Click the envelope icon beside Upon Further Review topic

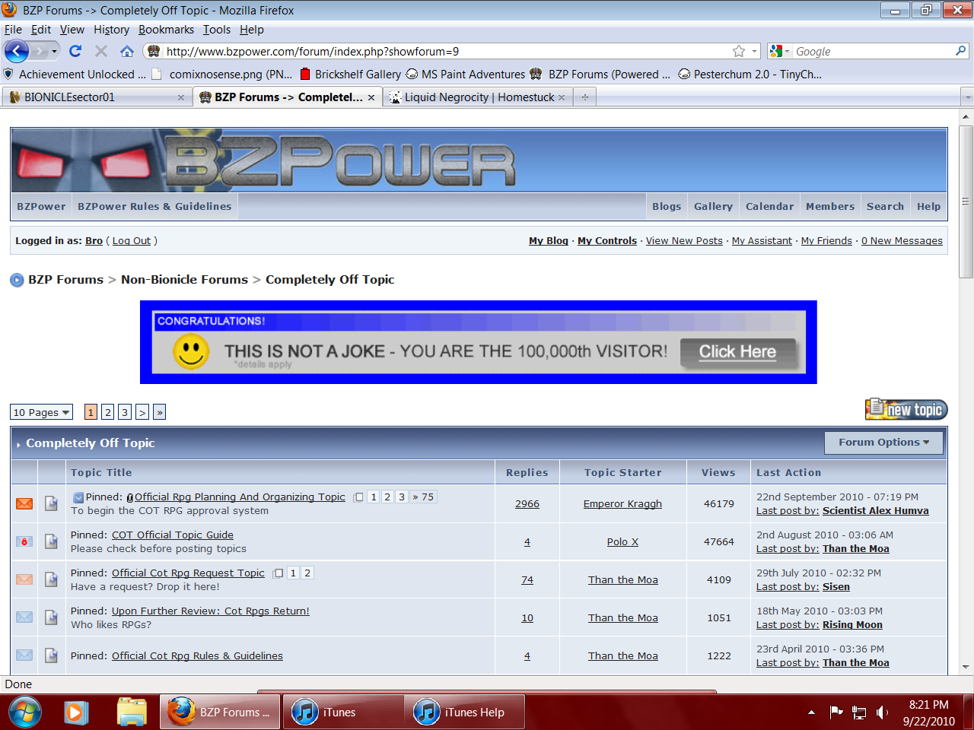(x=24, y=617)
